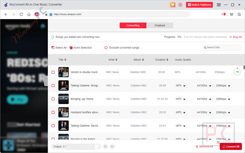This screenshot has height=153, width=245.
Task: Click the Search(Title) input field
Action: [x=222, y=48]
